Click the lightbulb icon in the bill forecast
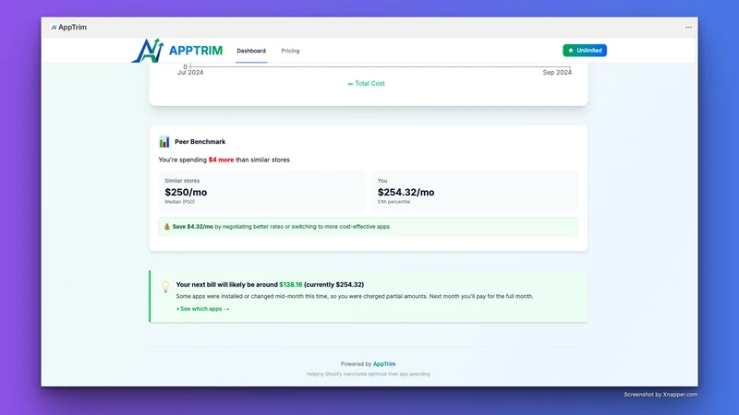Viewport: 739px width, 415px height. coord(165,287)
